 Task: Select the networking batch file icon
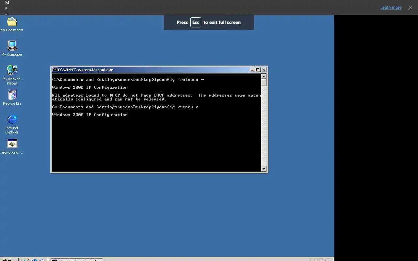(12, 146)
